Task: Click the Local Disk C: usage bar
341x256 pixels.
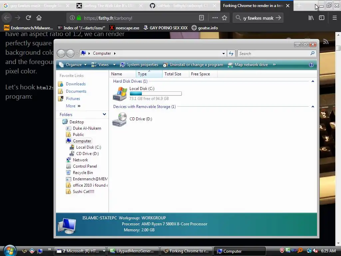Action: (156, 94)
